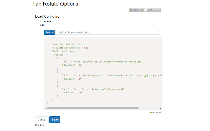Click the JSON: Valid status label

[155, 112]
